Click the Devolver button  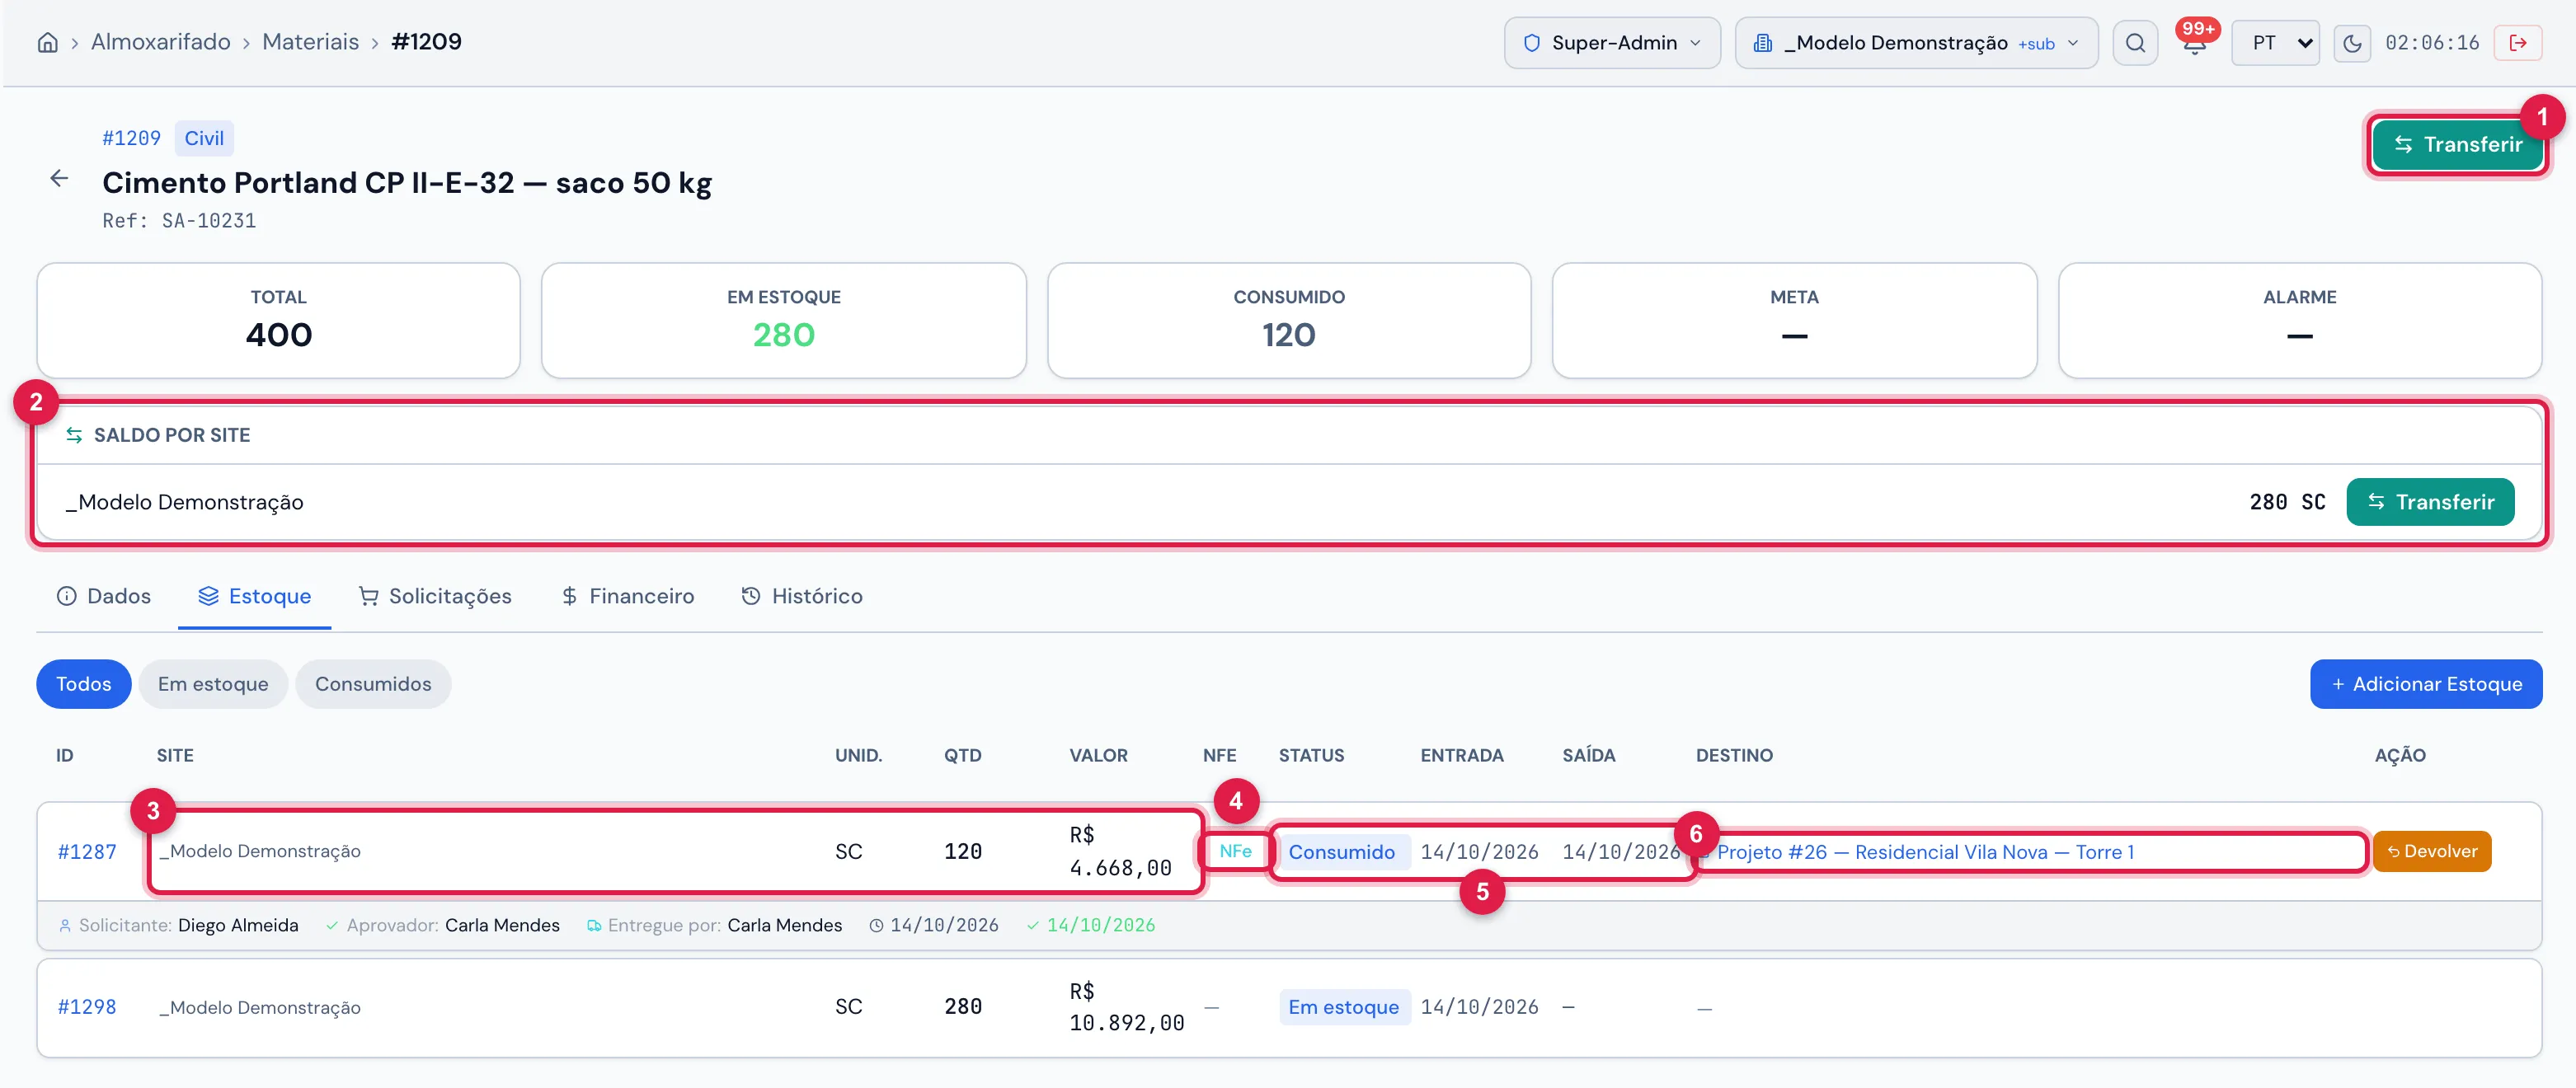(2432, 851)
